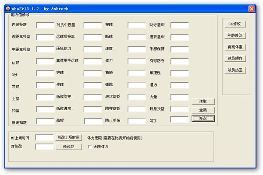Viewport: 263px width, 175px height.
Task: Open 年龄修改 editor
Action: pyautogui.click(x=235, y=35)
